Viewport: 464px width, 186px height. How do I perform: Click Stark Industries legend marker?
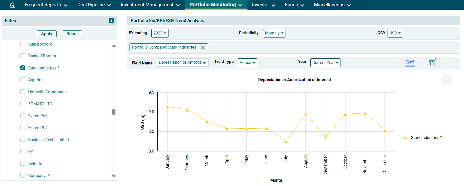point(405,138)
